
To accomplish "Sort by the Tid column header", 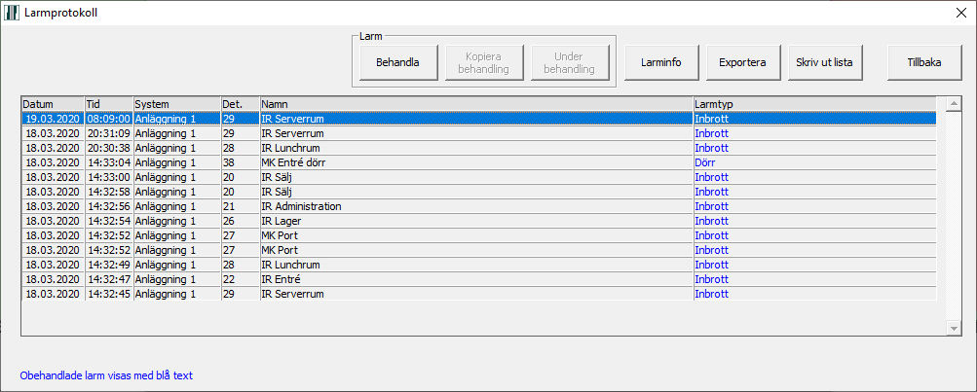I will (x=109, y=104).
